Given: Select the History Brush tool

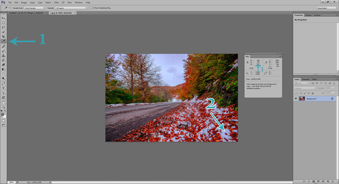Looking at the screenshot, I should tap(3, 60).
